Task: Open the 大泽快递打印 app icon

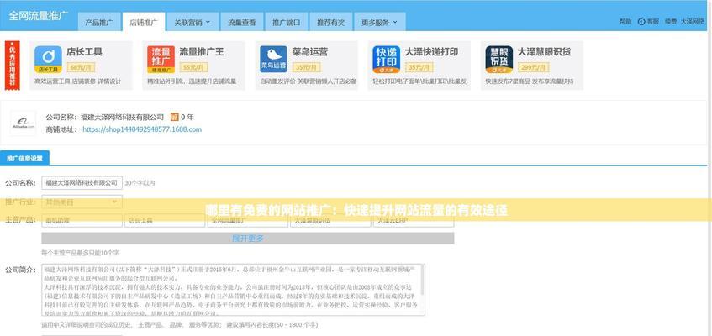Action: point(387,60)
